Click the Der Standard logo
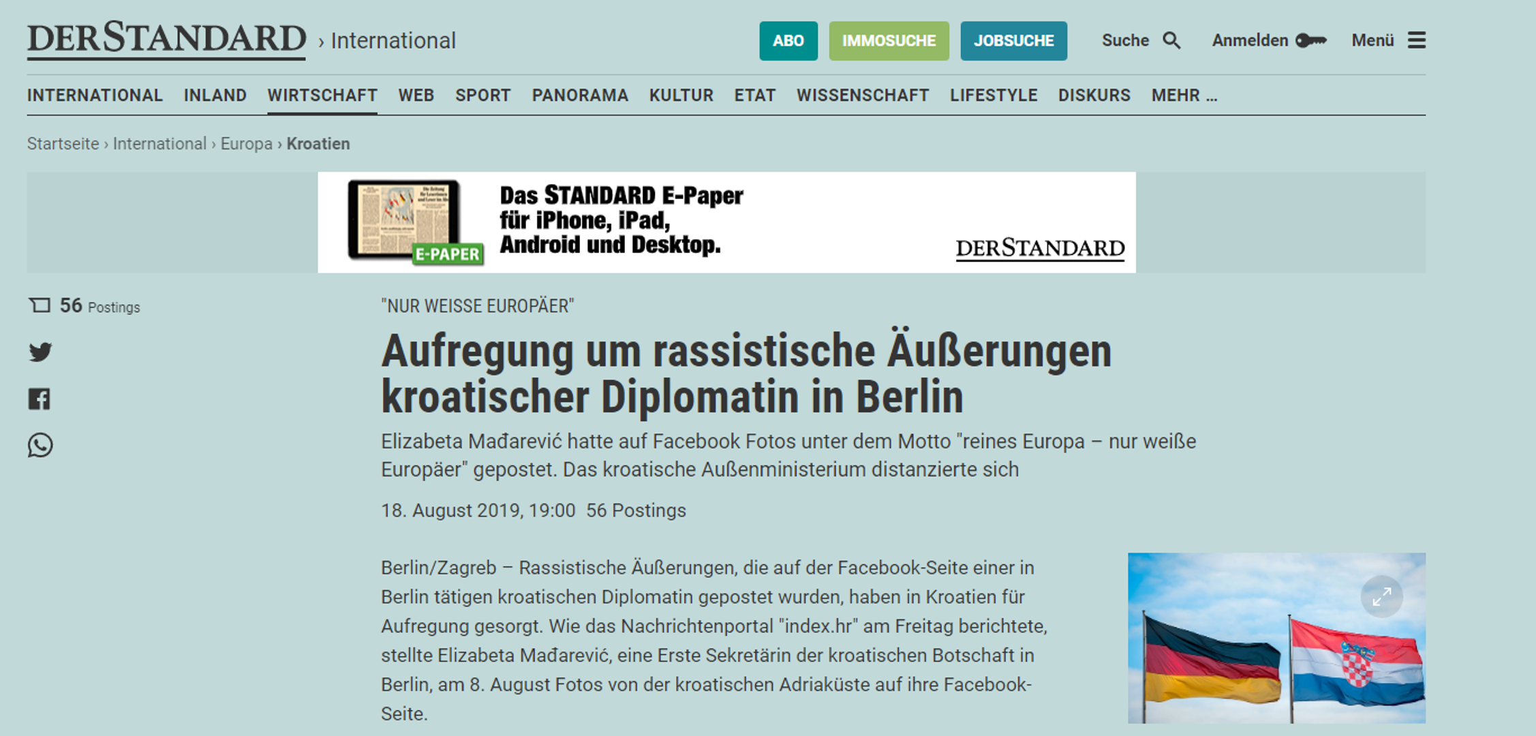1536x736 pixels. tap(166, 39)
